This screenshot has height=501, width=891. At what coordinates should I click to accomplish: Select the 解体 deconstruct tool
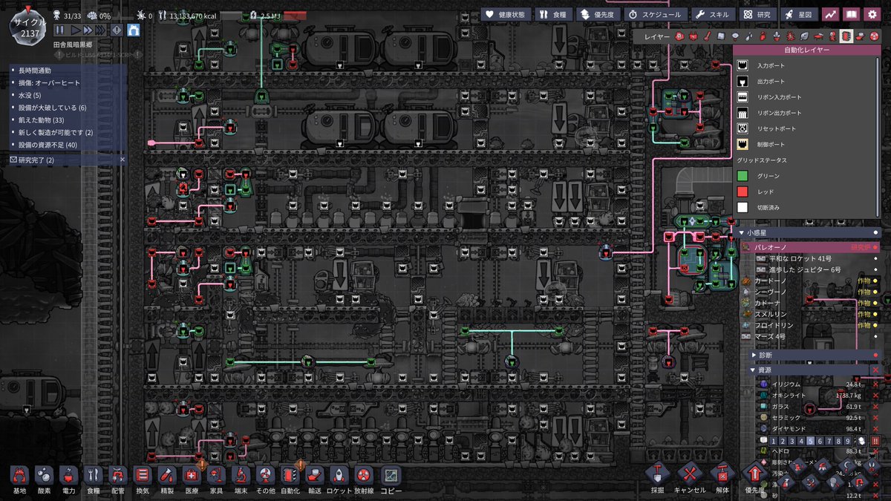point(722,477)
